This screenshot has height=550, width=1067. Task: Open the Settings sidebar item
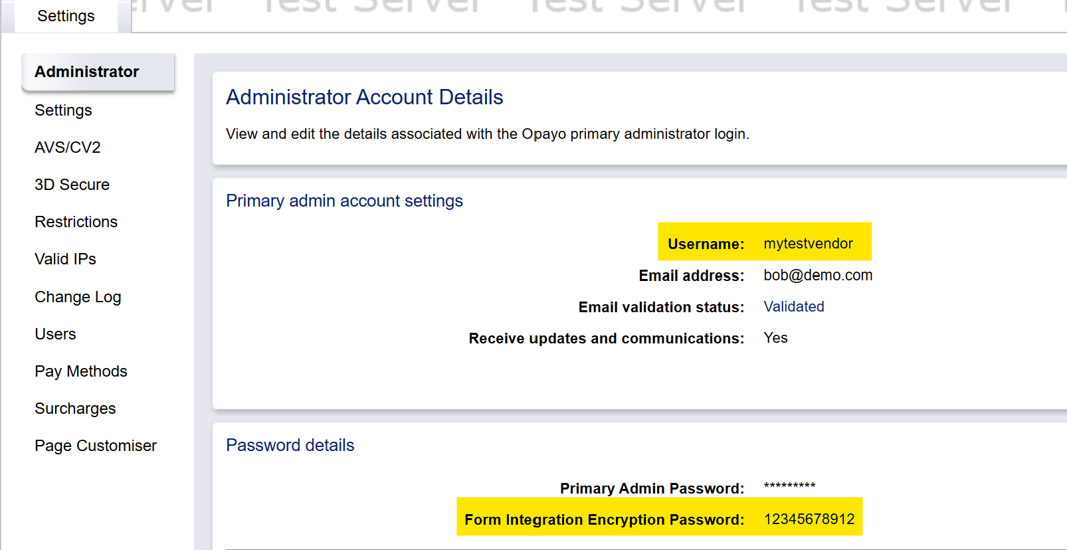(x=63, y=110)
